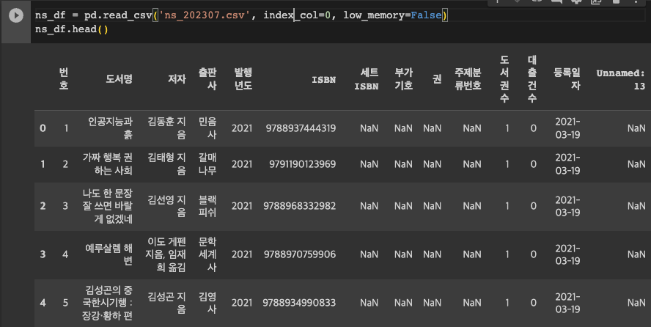Click the 'ns_202307.csv' filename string in code
This screenshot has height=327, width=651.
click(205, 15)
